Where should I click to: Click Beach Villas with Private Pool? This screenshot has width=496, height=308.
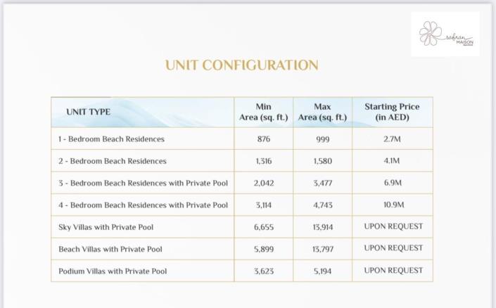[x=110, y=249]
